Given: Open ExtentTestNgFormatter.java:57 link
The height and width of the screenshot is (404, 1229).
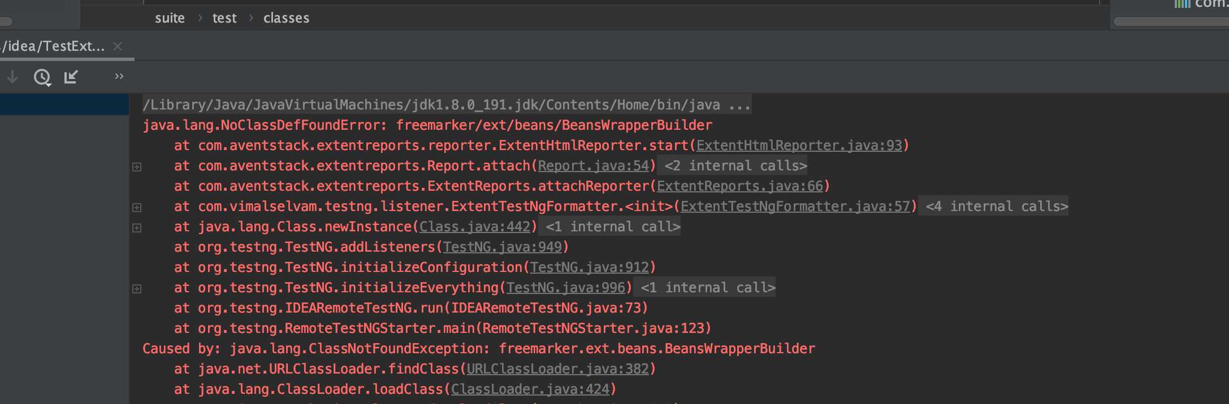Looking at the screenshot, I should pos(795,207).
